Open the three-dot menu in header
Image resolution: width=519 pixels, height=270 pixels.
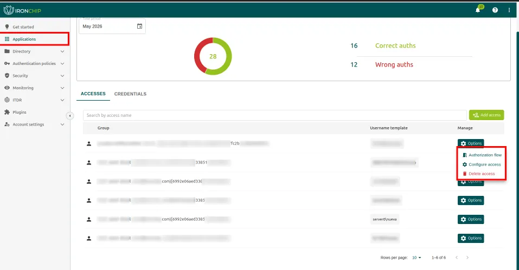(x=509, y=10)
